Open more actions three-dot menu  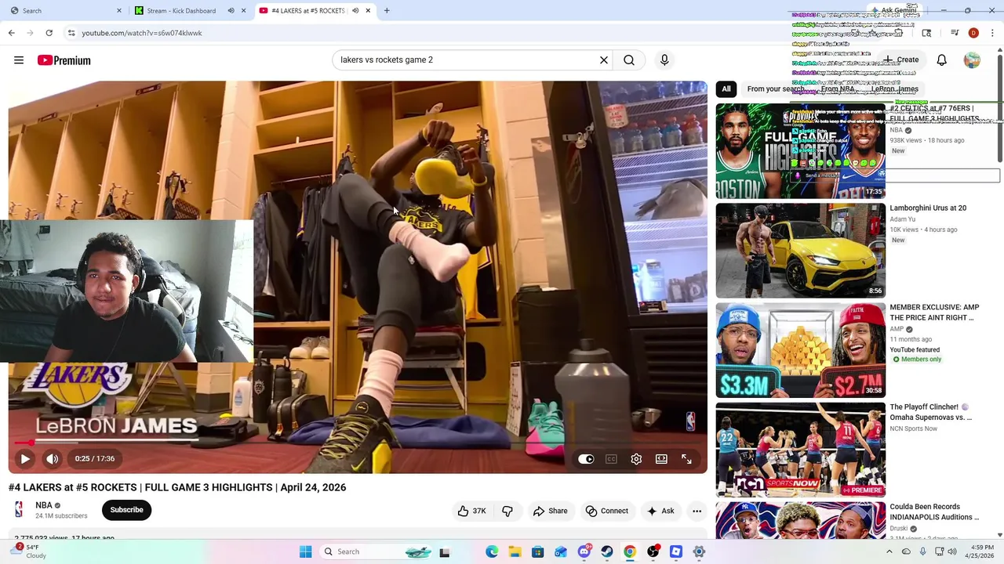point(697,511)
